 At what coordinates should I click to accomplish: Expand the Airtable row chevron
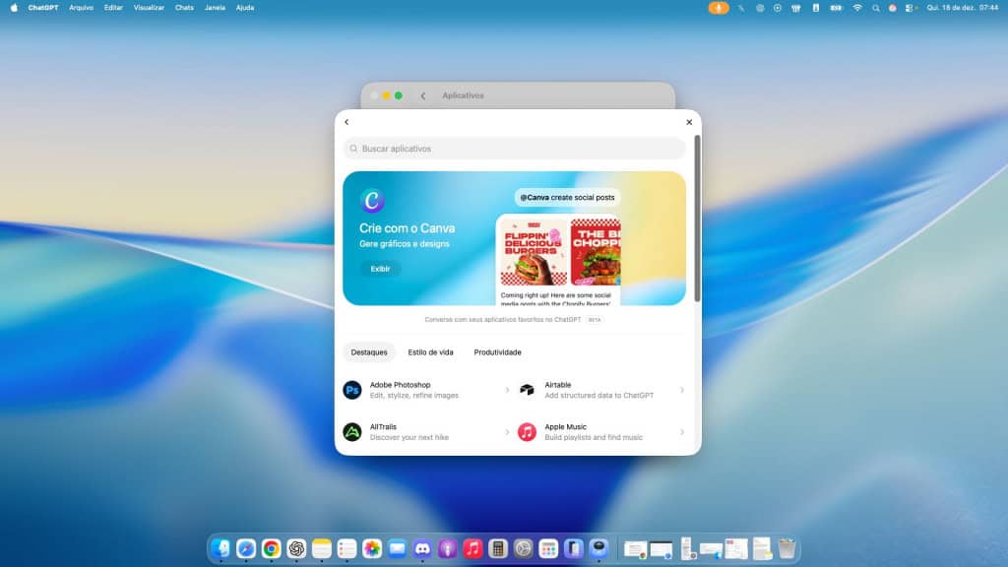[681, 390]
